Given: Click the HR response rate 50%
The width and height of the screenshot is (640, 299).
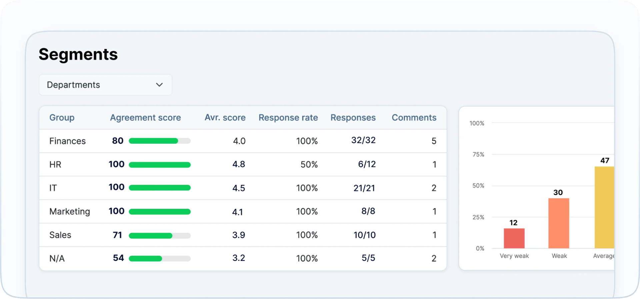Looking at the screenshot, I should click(x=309, y=164).
